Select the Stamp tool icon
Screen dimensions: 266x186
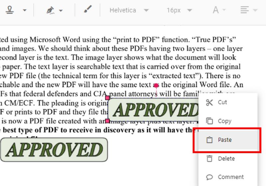coord(10,10)
